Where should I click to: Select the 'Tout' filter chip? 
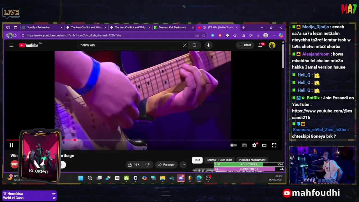[197, 160]
